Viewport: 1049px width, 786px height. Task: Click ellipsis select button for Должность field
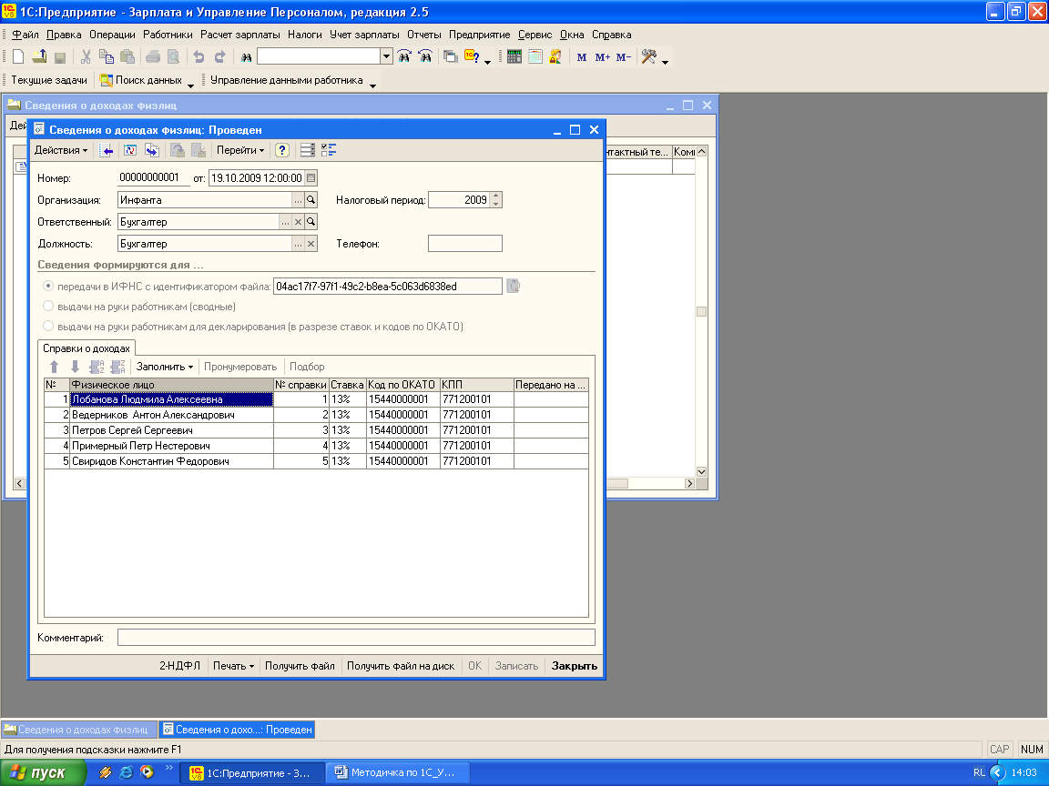pos(299,244)
